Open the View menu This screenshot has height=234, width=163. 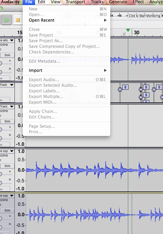(x=56, y=2)
